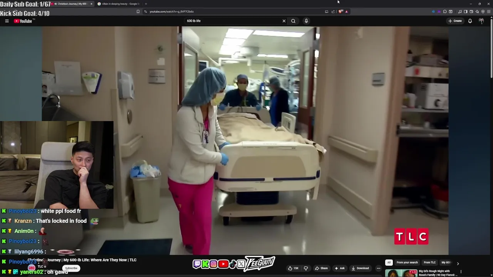Click the Create button
This screenshot has width=493, height=277.
pyautogui.click(x=455, y=21)
